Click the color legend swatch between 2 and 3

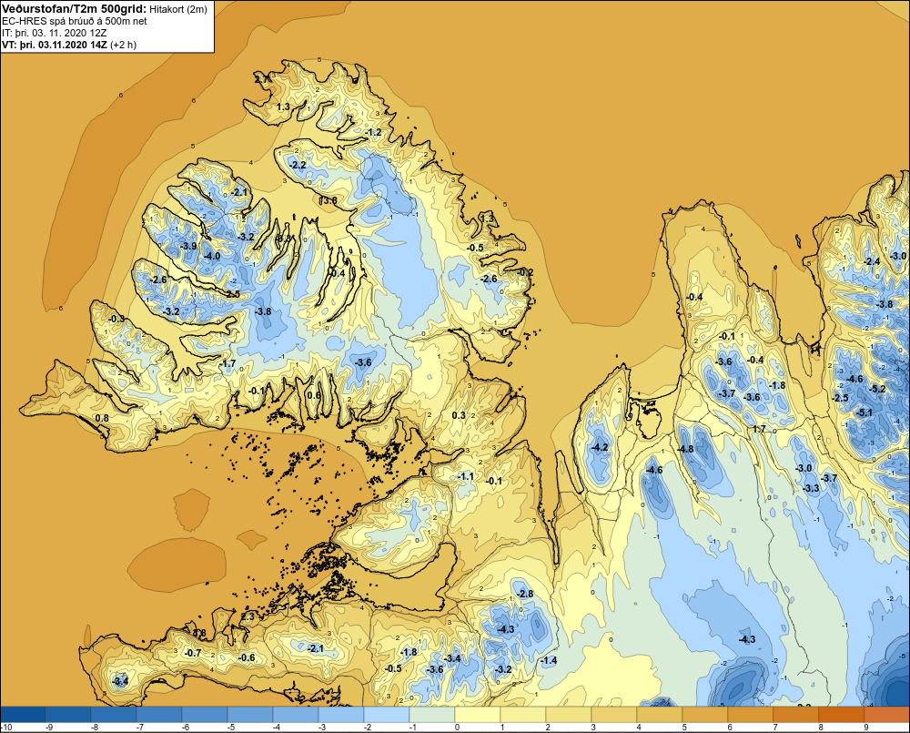click(x=569, y=715)
